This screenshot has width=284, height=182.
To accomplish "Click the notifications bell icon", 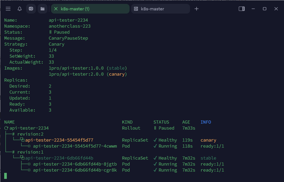I will tap(20, 9).
